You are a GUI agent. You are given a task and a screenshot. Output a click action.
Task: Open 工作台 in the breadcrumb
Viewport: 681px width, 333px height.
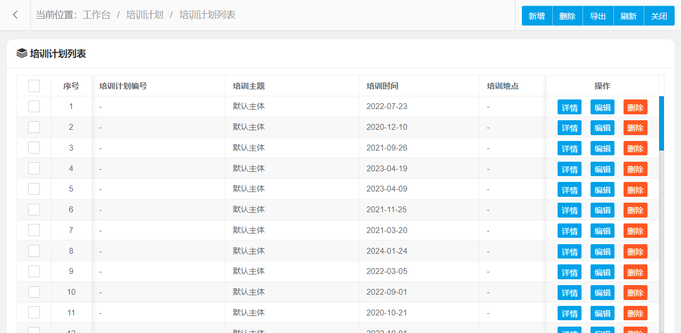96,15
